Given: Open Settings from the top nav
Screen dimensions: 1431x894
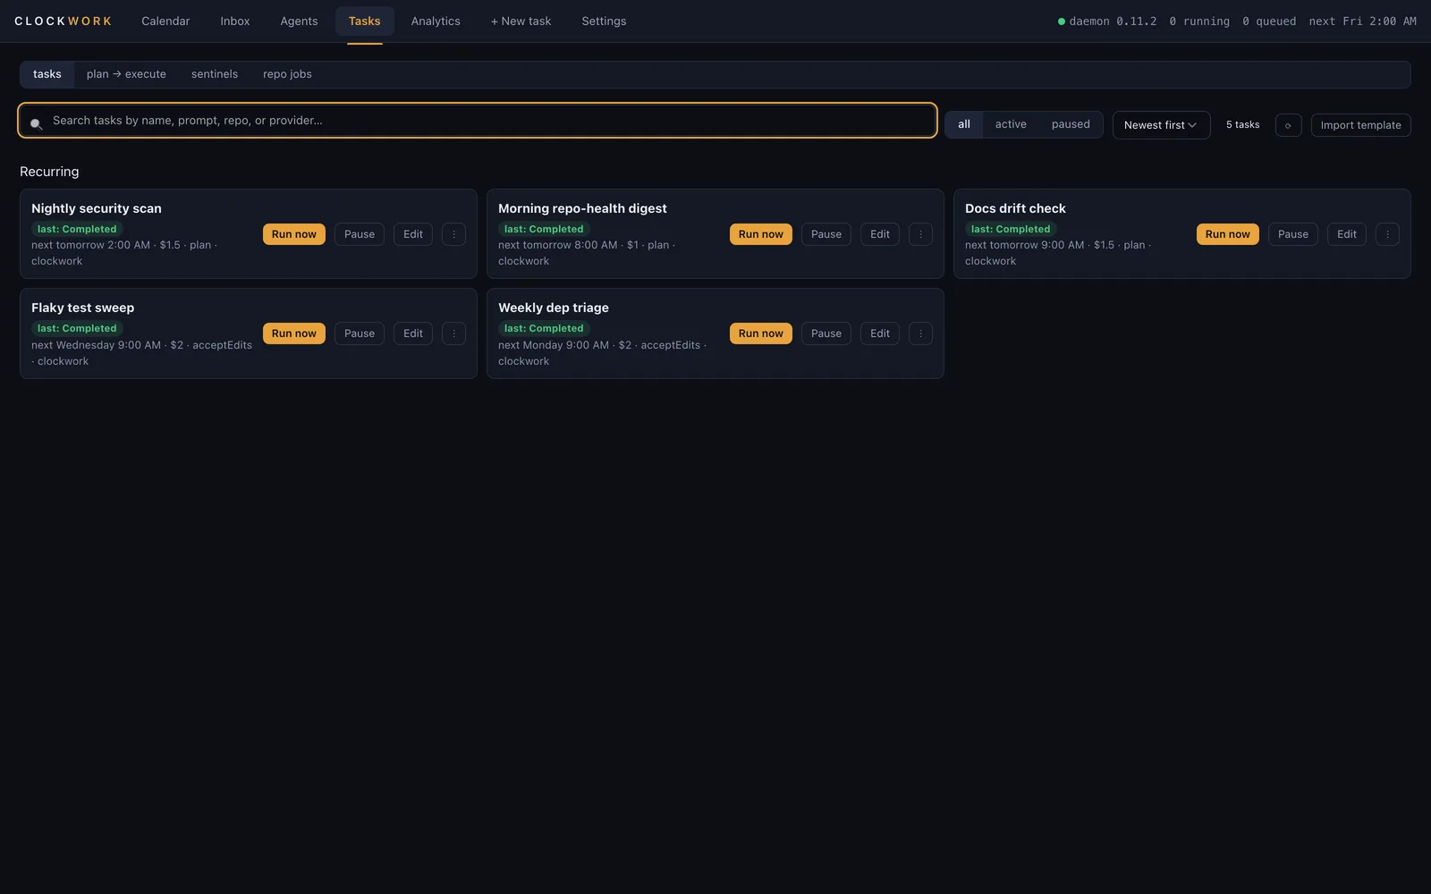Looking at the screenshot, I should coord(604,21).
